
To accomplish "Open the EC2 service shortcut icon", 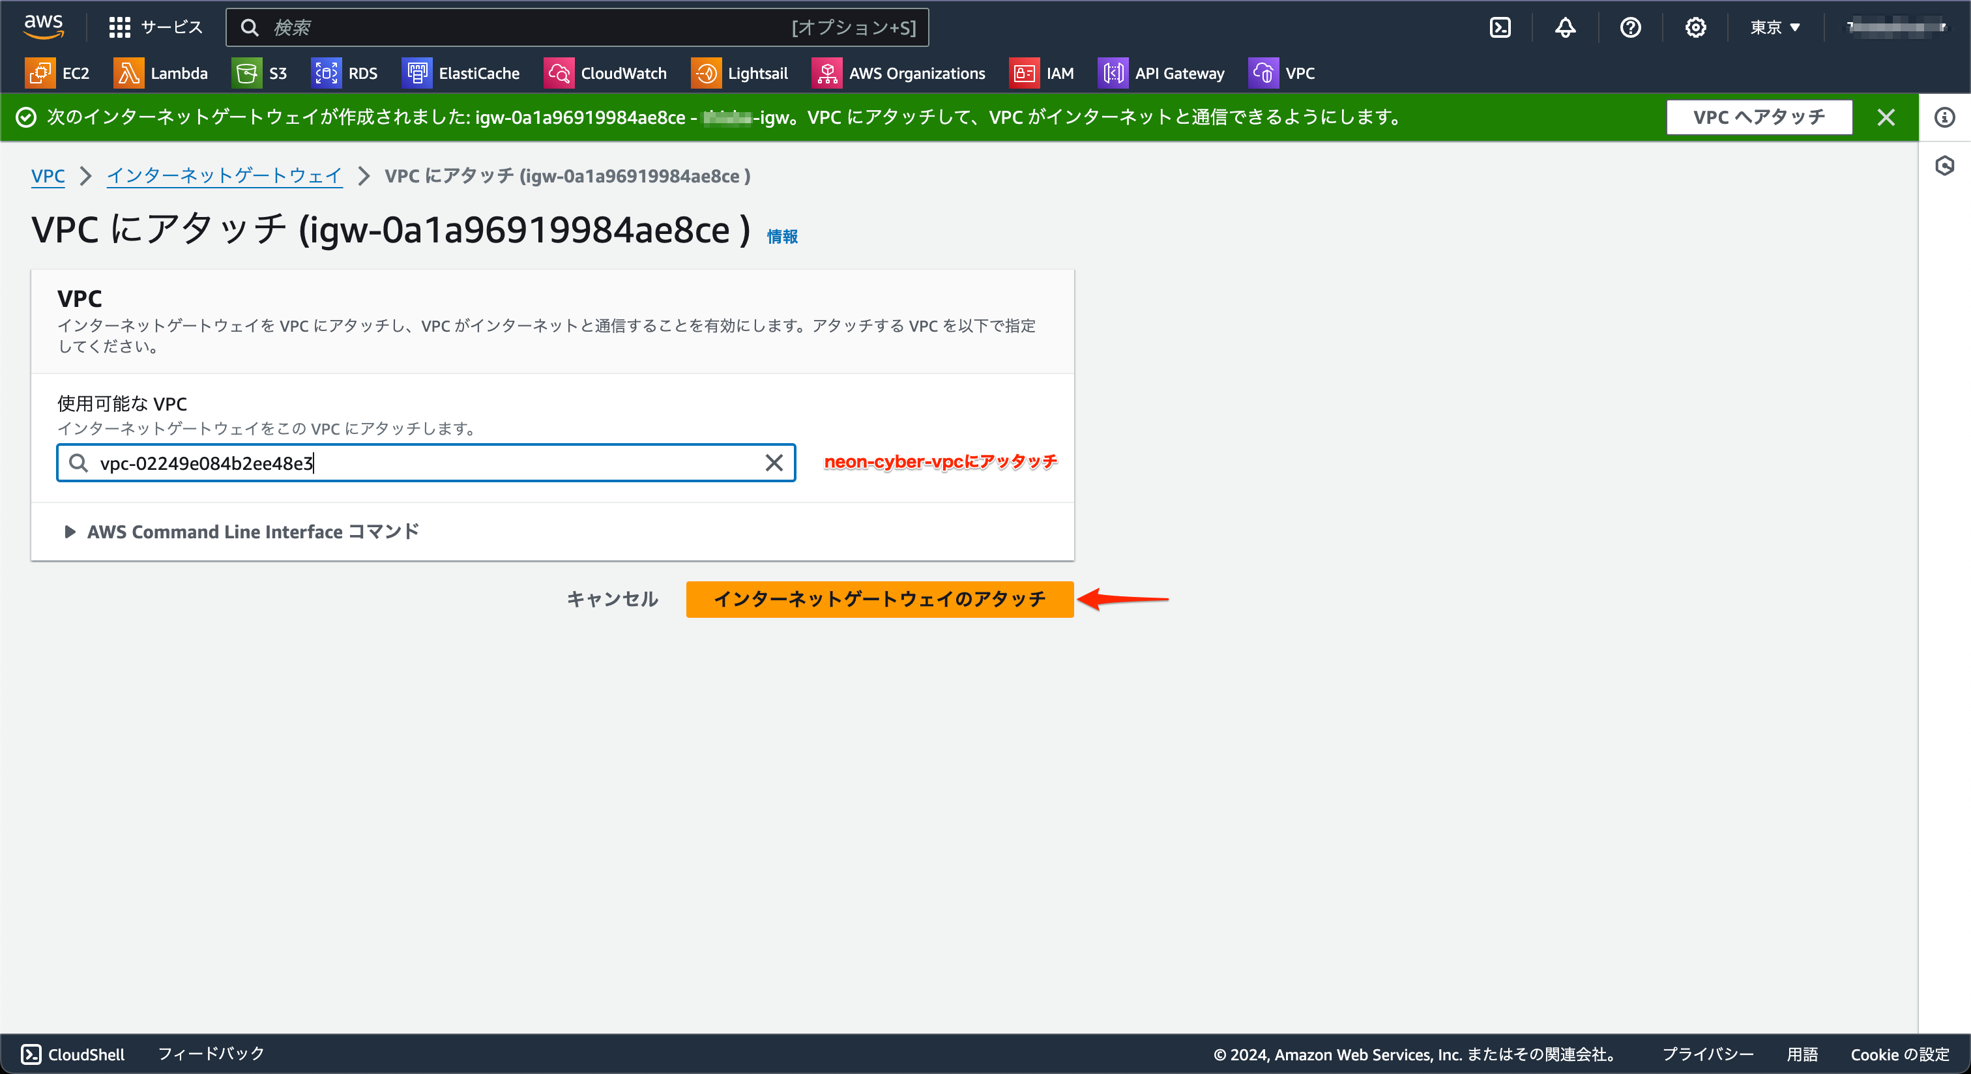I will pyautogui.click(x=40, y=74).
